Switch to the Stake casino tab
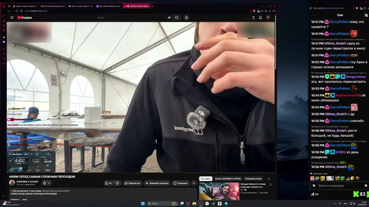Viewport: 369px width, 207px height. [25, 6]
